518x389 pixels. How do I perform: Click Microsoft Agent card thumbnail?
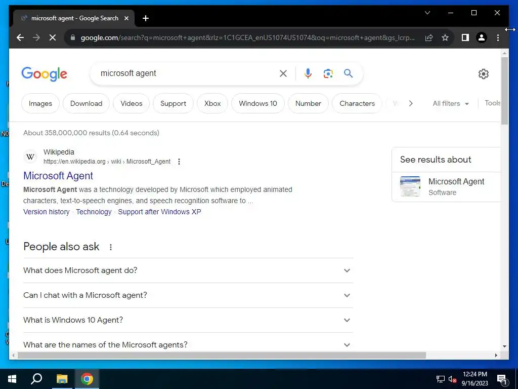point(410,186)
